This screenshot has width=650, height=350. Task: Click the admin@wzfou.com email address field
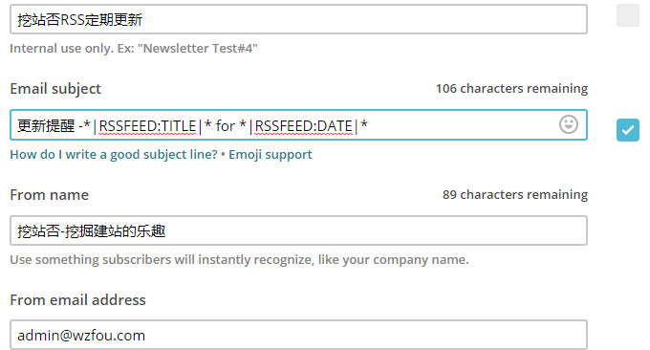coord(298,335)
